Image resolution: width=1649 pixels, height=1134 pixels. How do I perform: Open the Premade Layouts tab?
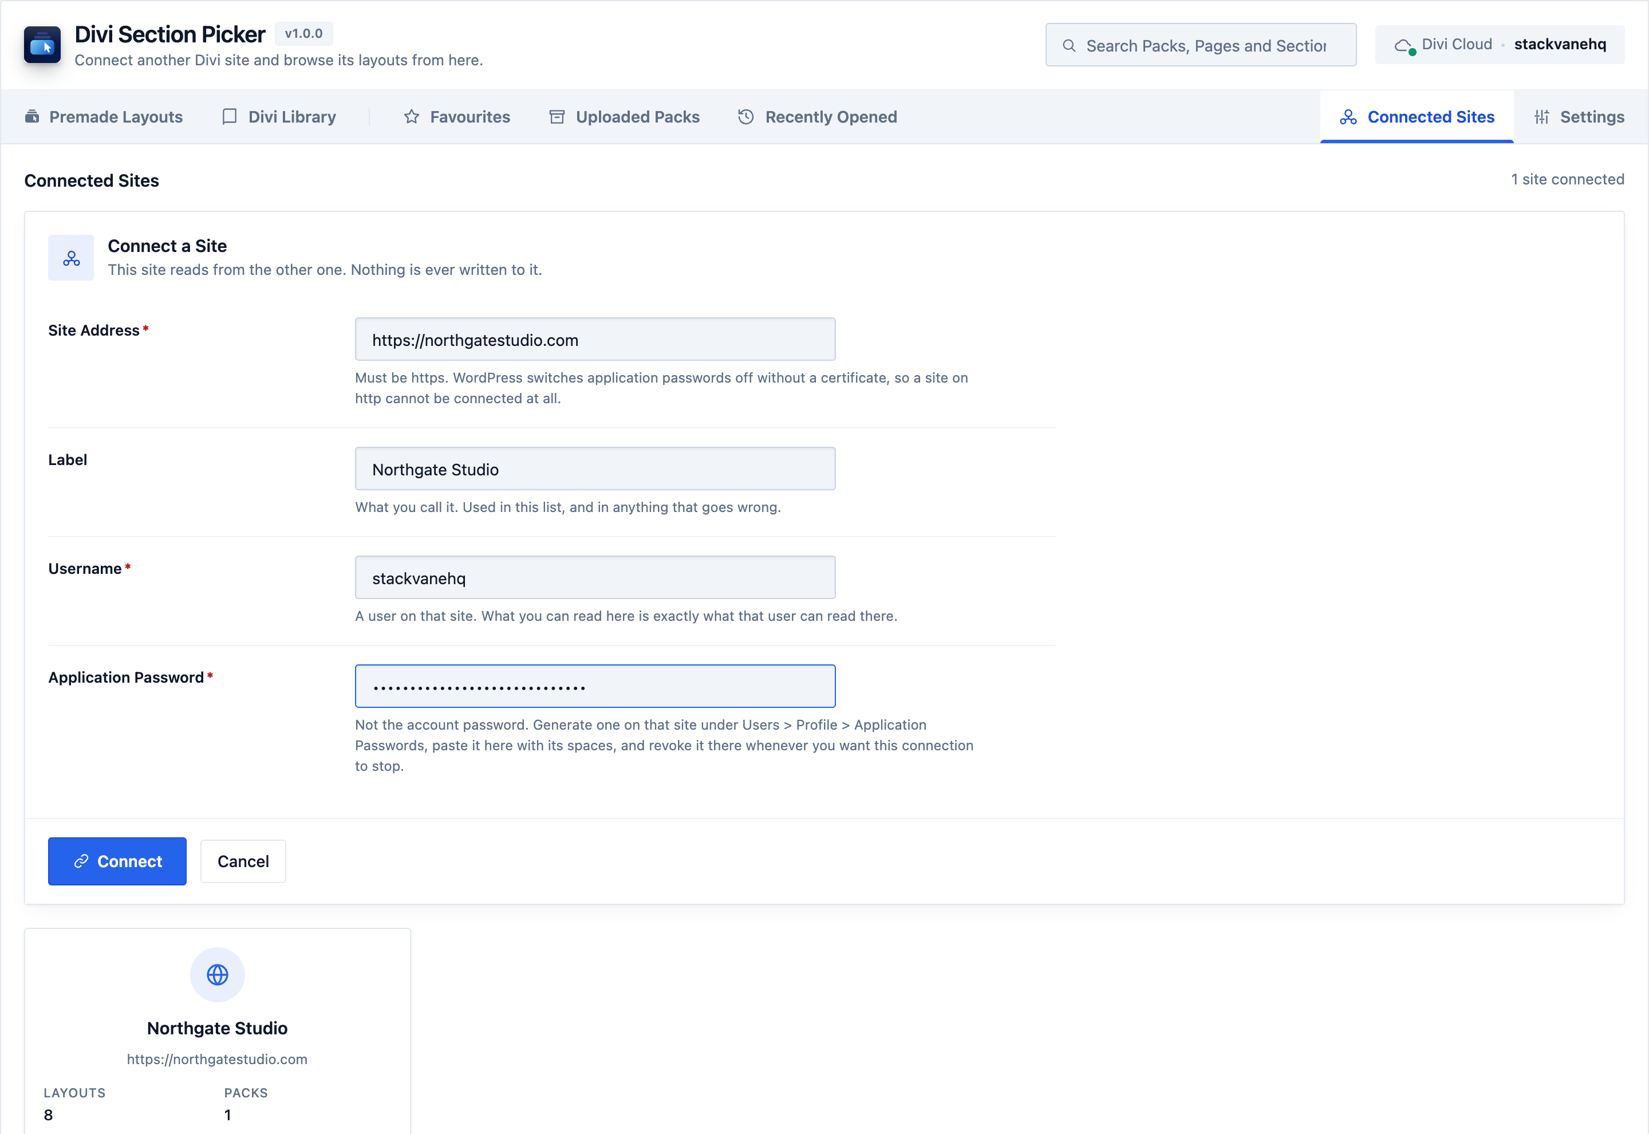[x=104, y=116]
